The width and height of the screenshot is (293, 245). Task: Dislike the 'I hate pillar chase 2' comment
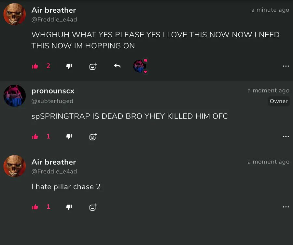click(x=69, y=207)
